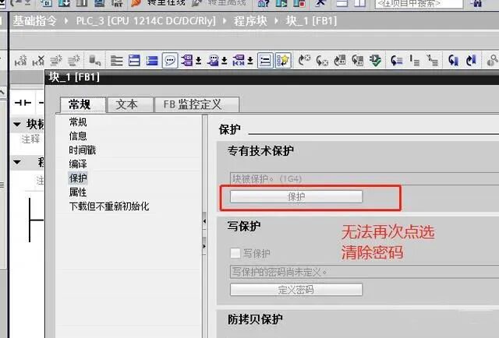The height and width of the screenshot is (338, 499).
Task: Click the upper splitter collapse arrow
Action: (204, 221)
